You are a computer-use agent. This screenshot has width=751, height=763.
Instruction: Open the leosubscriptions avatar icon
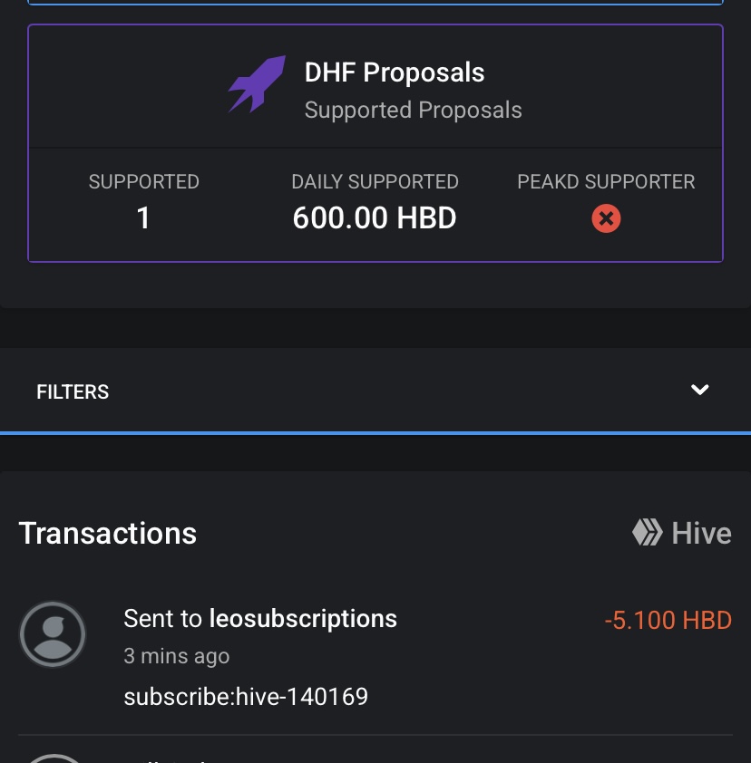tap(53, 635)
